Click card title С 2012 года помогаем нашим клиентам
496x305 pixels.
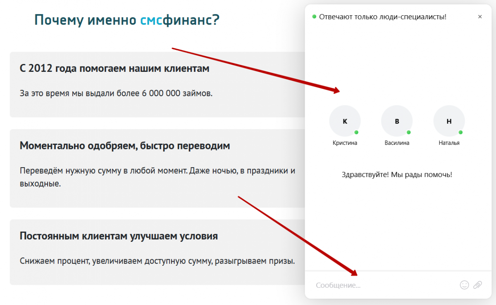point(114,69)
